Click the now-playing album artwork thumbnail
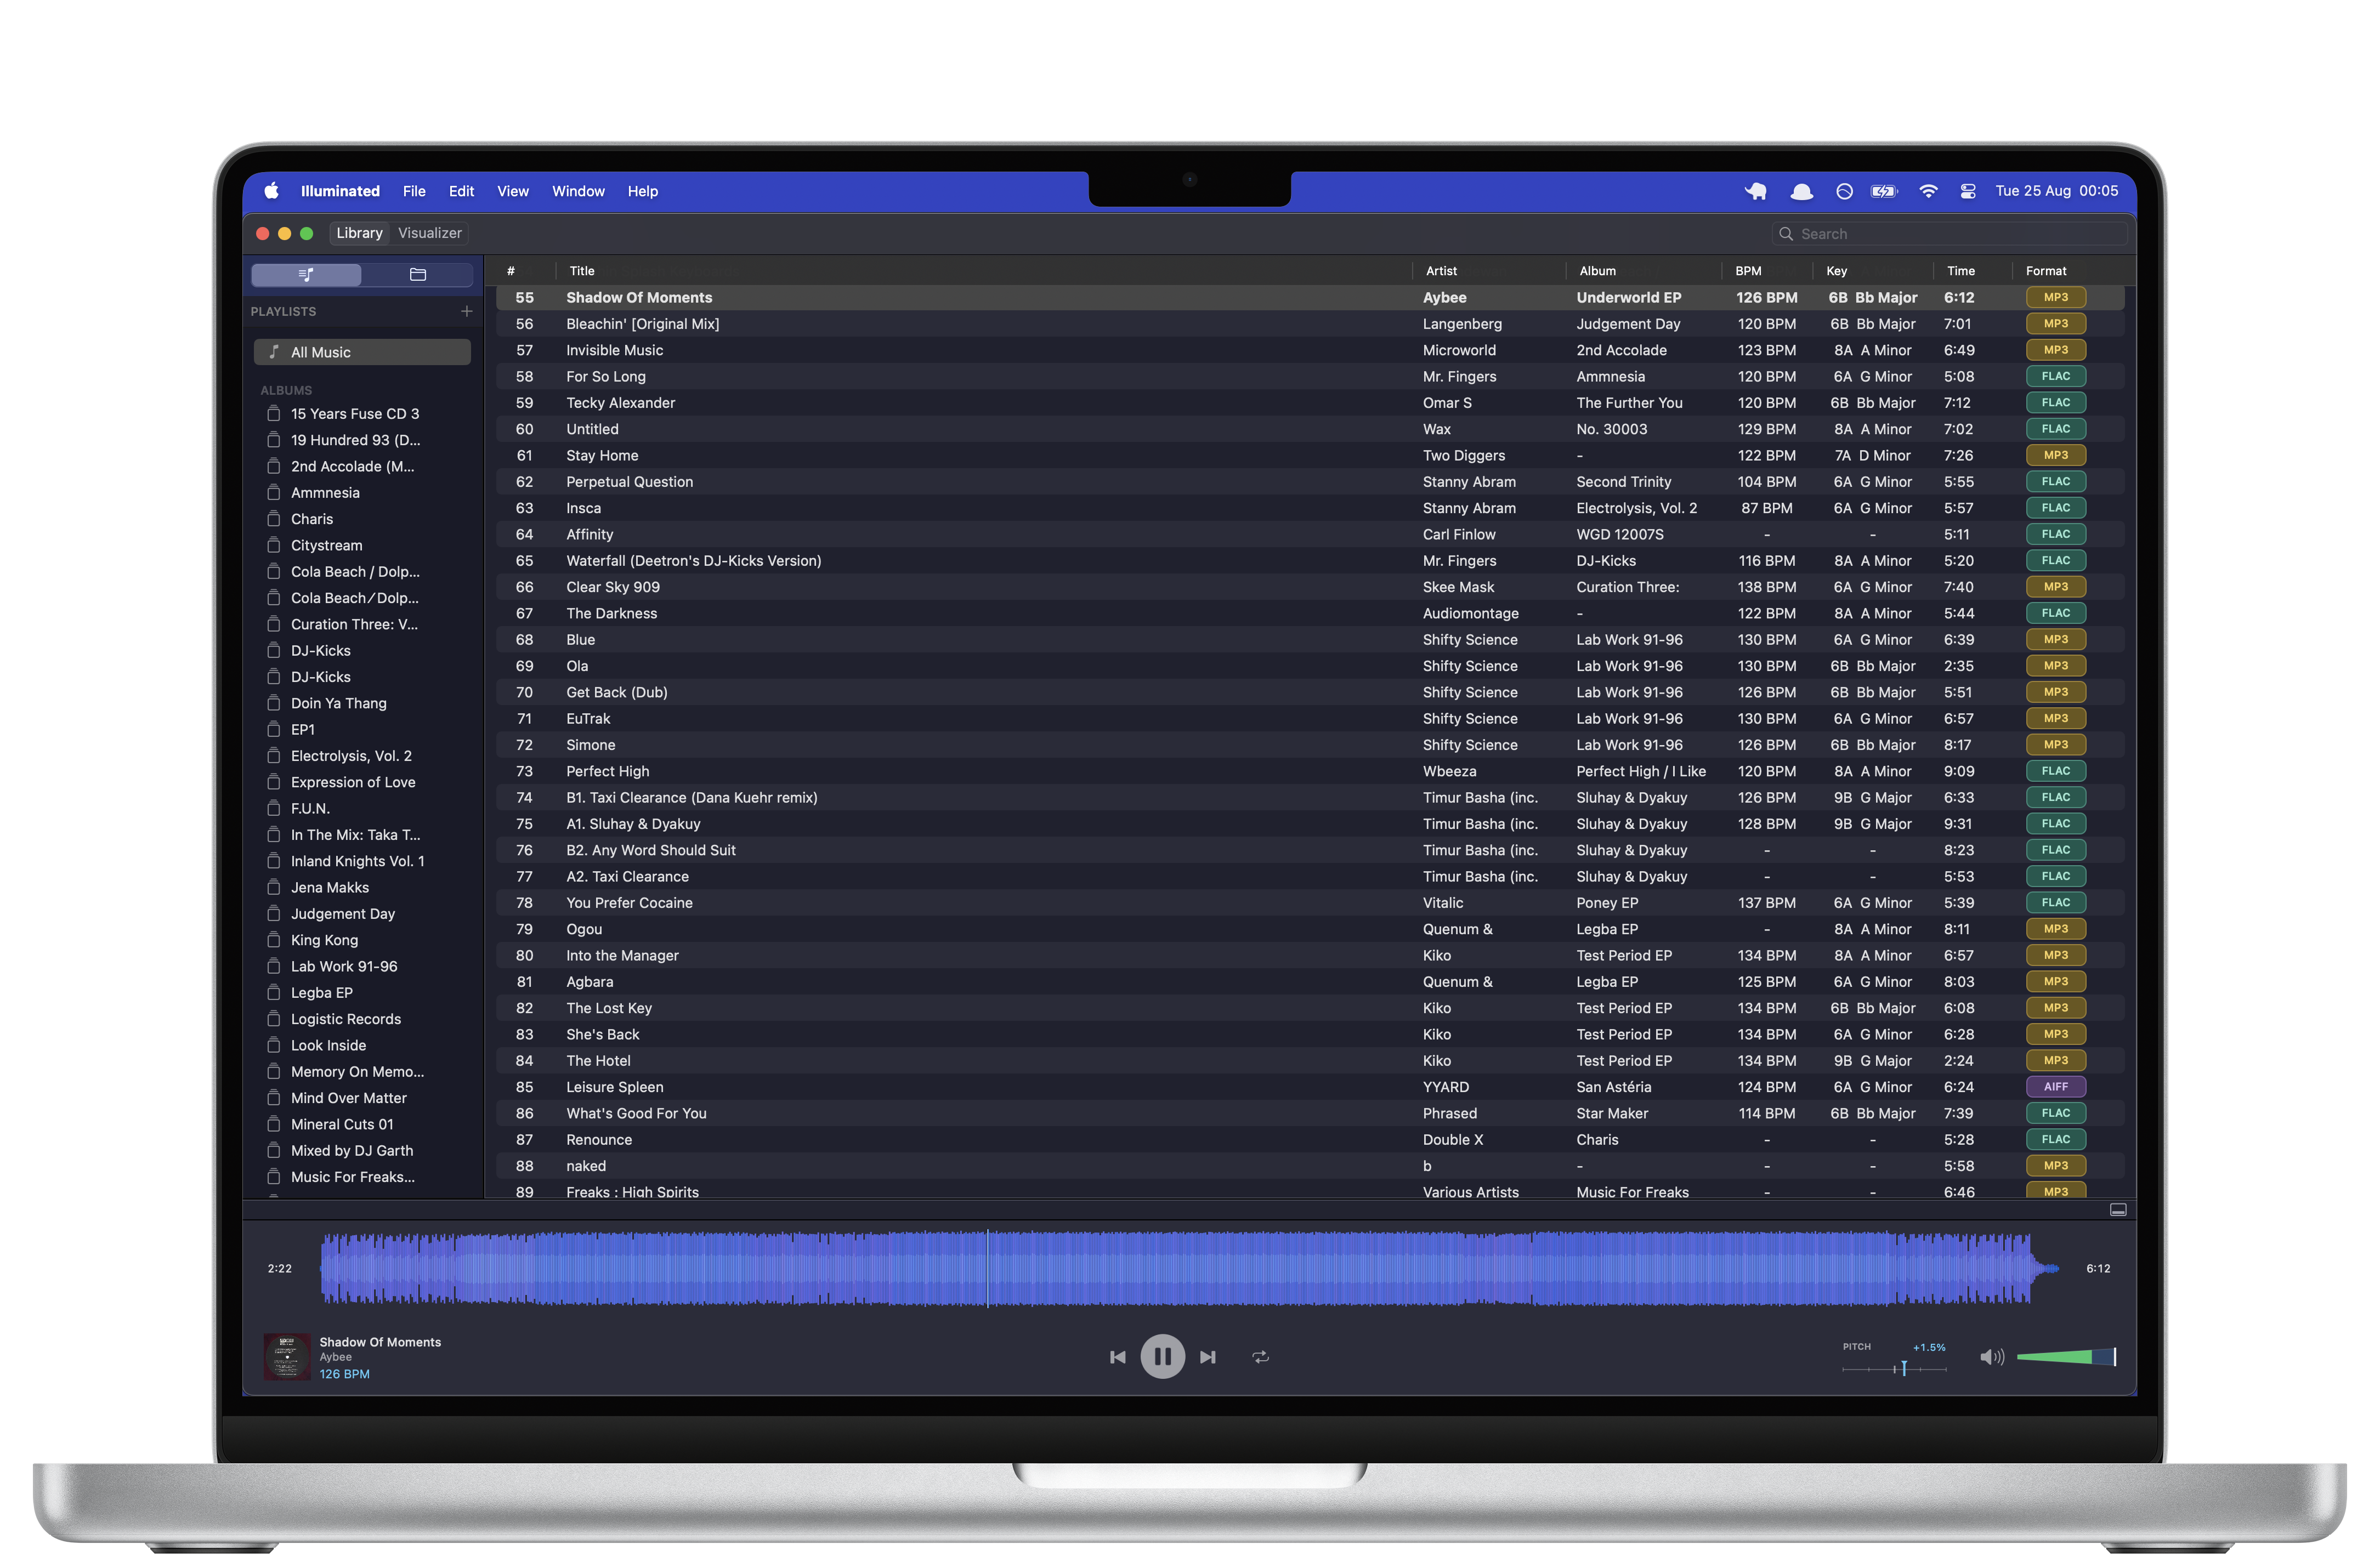2380x1568 pixels. point(286,1356)
